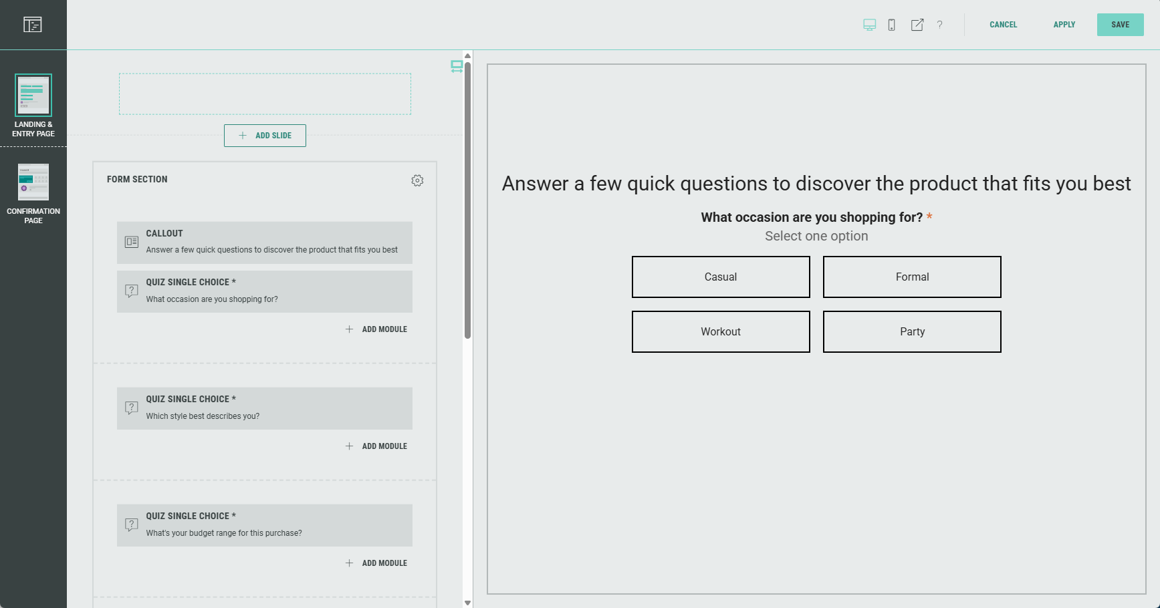Click the collapse panel icon above scrollbar

pyautogui.click(x=457, y=66)
